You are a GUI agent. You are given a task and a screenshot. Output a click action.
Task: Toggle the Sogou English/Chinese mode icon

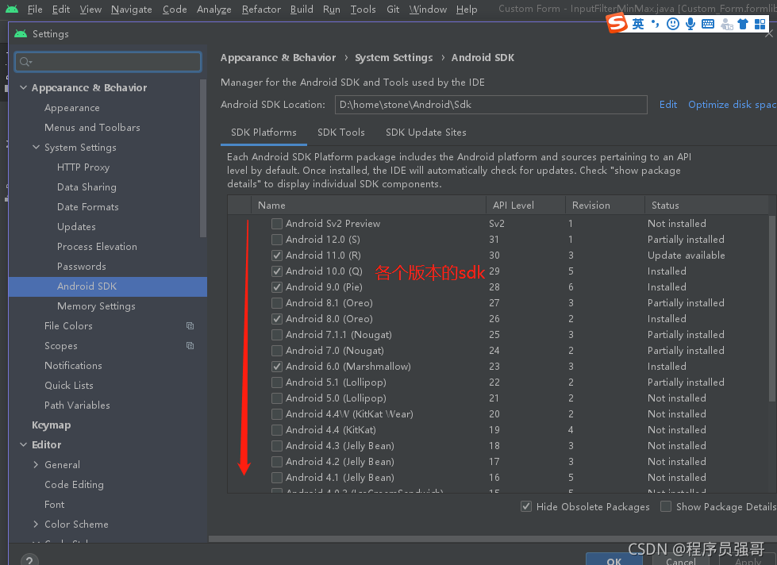point(638,24)
